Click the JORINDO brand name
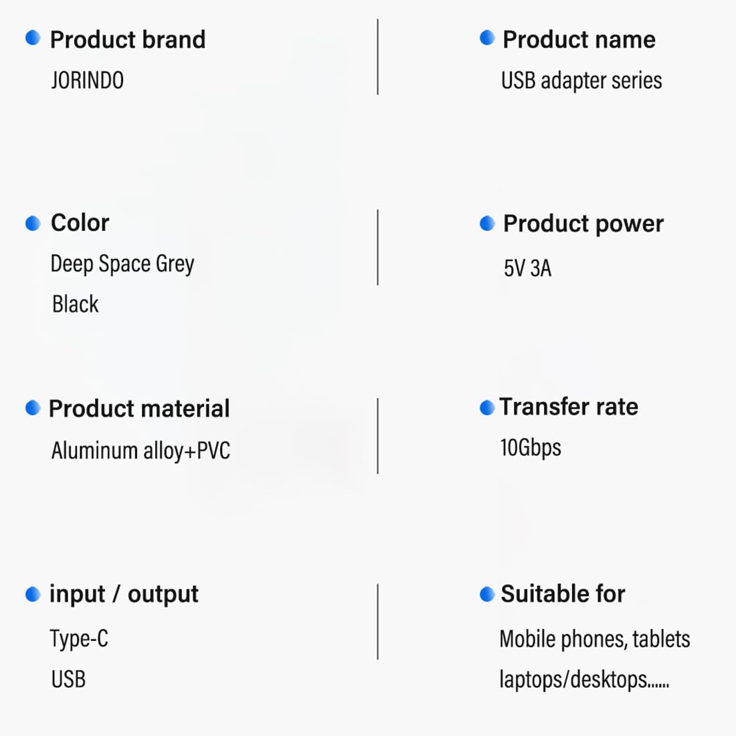The height and width of the screenshot is (736, 736). [x=87, y=80]
